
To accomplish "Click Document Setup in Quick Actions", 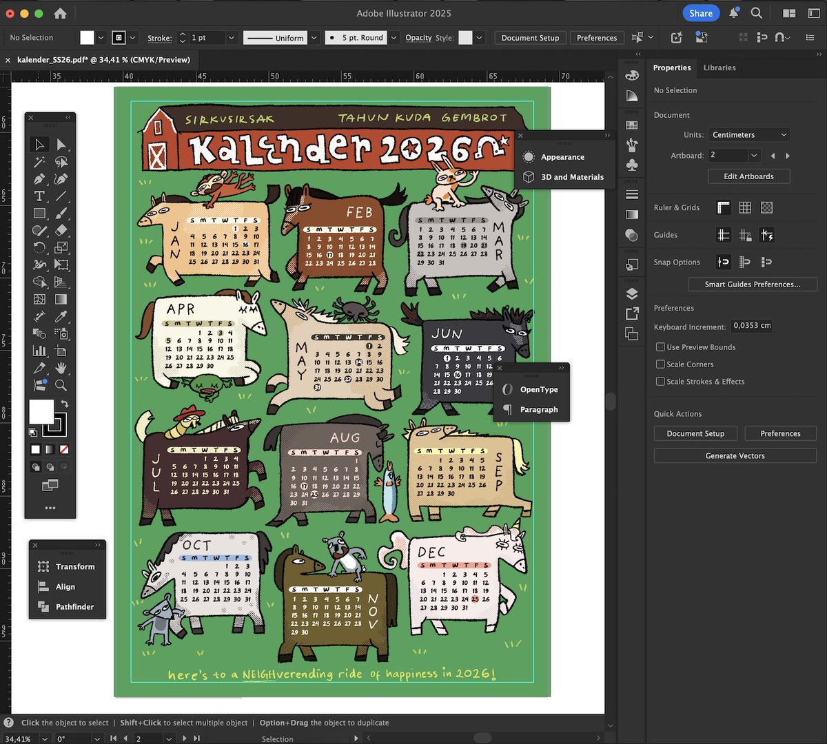I will pyautogui.click(x=695, y=433).
